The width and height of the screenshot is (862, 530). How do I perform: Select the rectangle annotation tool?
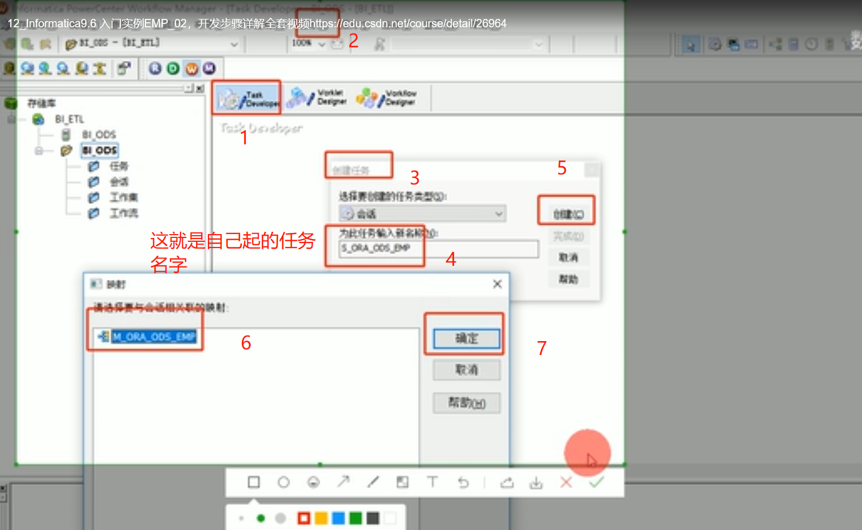point(254,482)
